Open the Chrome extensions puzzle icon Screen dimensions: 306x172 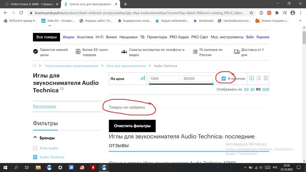tap(277, 13)
